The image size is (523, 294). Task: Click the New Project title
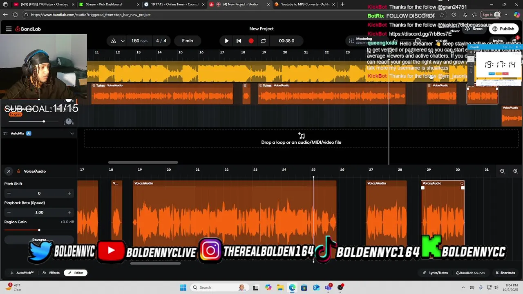pos(261,29)
